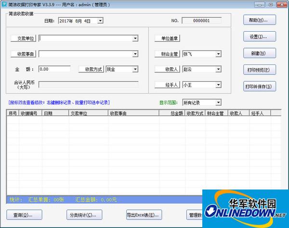The image size is (289, 228).
Task: Open the date picker dropdown arrow
Action: [100, 21]
